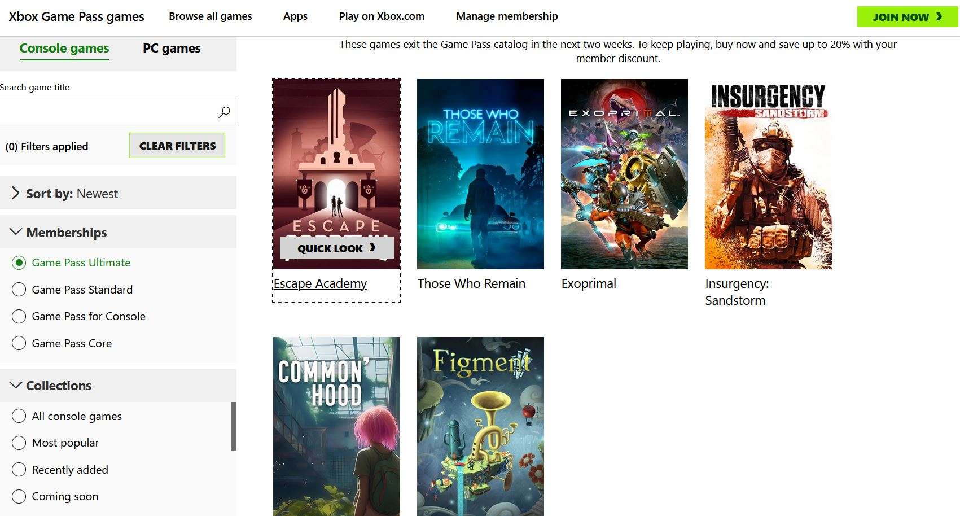This screenshot has height=516, width=960.
Task: Open Insurgency: Sandstorm cover image
Action: 768,174
